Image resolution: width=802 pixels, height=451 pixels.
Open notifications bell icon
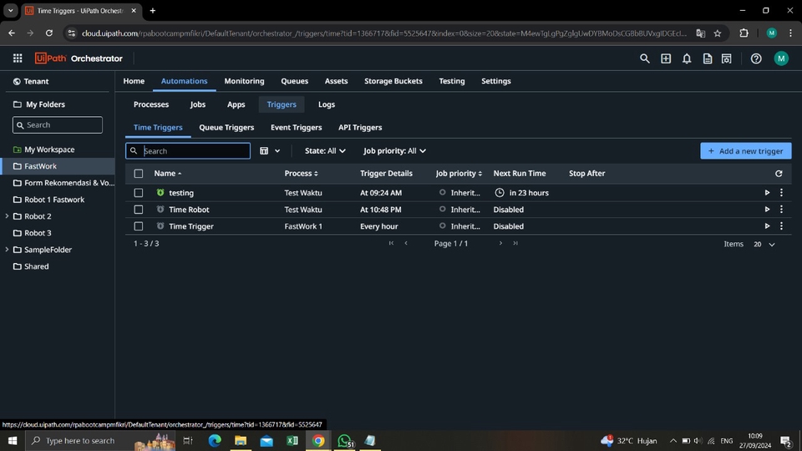(687, 58)
